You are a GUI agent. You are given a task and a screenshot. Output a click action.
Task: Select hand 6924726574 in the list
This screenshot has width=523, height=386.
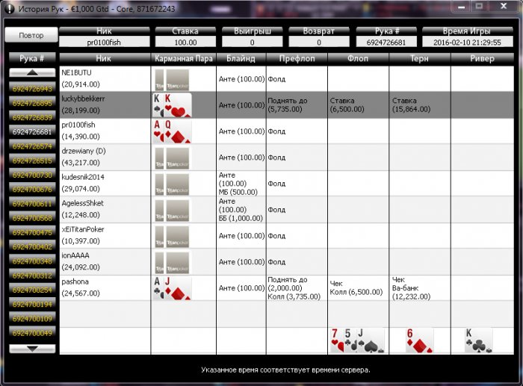(x=32, y=146)
